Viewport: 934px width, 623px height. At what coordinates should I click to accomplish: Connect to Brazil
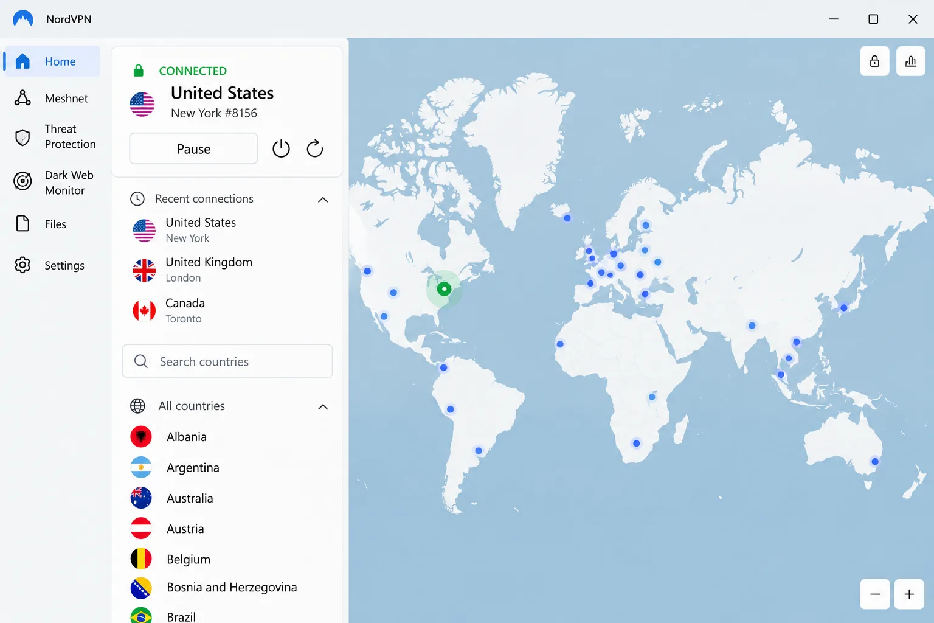click(x=227, y=616)
